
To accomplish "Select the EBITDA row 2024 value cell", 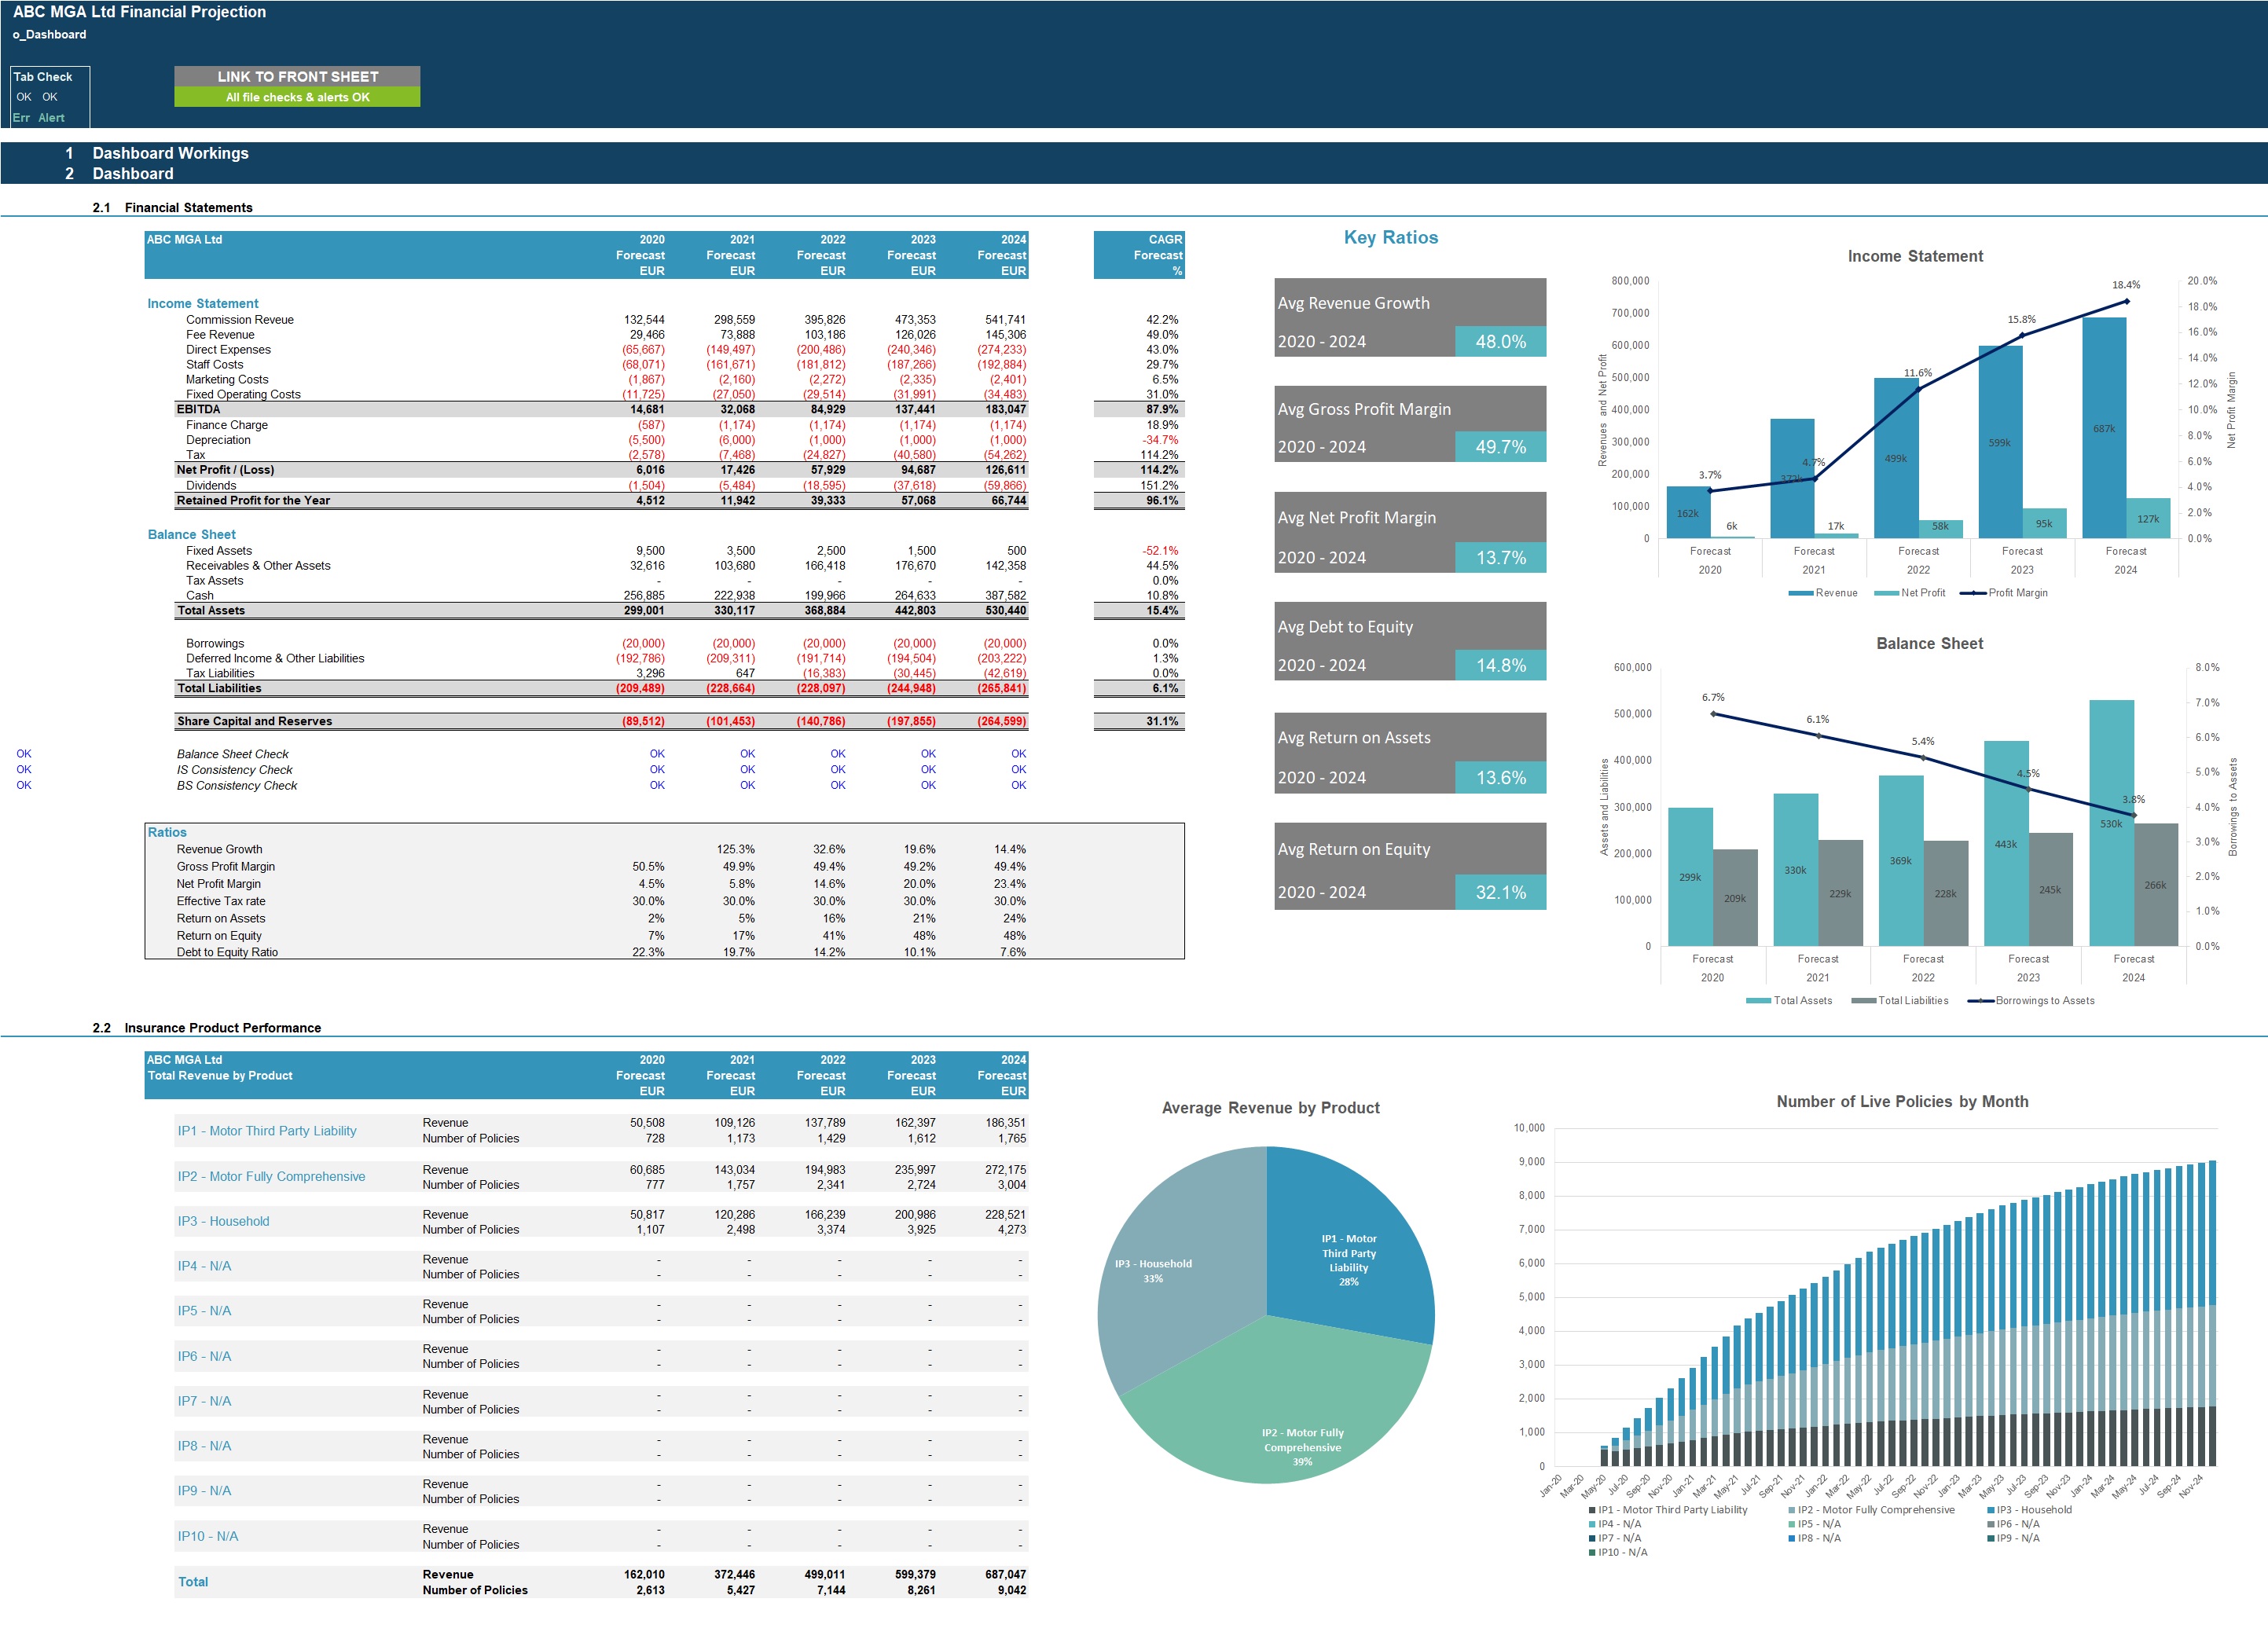I will click(x=1004, y=409).
